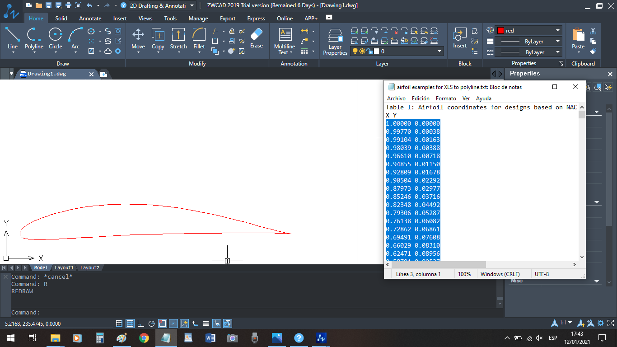Open the Annotate ribbon tab
The image size is (617, 347).
(90, 19)
